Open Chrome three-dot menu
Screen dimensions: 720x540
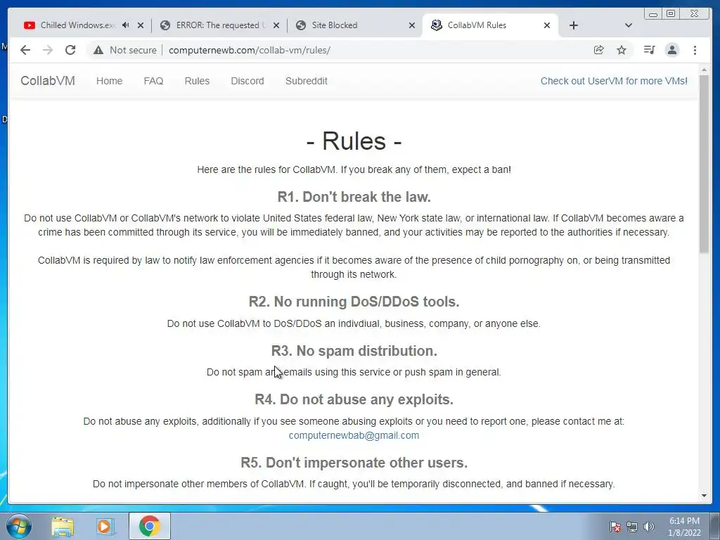[x=695, y=50]
